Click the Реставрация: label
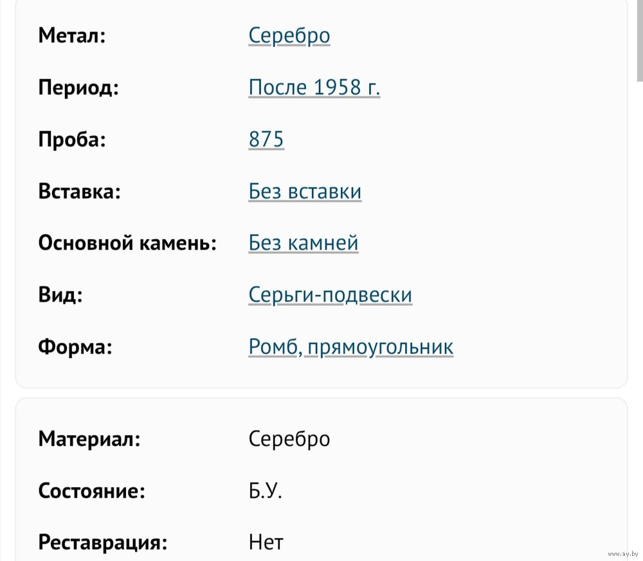The height and width of the screenshot is (561, 643). tap(103, 543)
